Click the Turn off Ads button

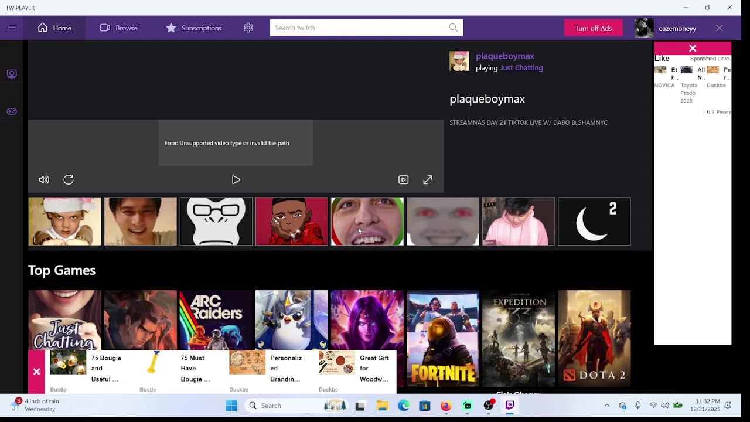tap(593, 28)
